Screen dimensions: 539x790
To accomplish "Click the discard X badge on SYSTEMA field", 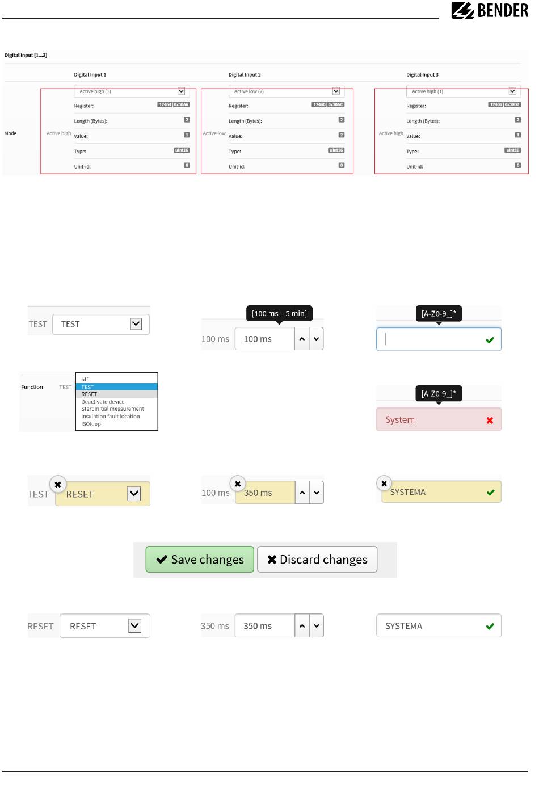I will point(384,483).
